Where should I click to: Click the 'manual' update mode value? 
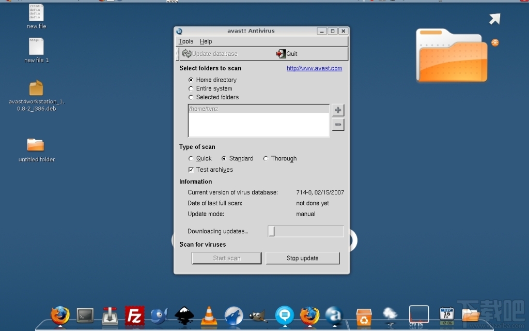pyautogui.click(x=306, y=214)
